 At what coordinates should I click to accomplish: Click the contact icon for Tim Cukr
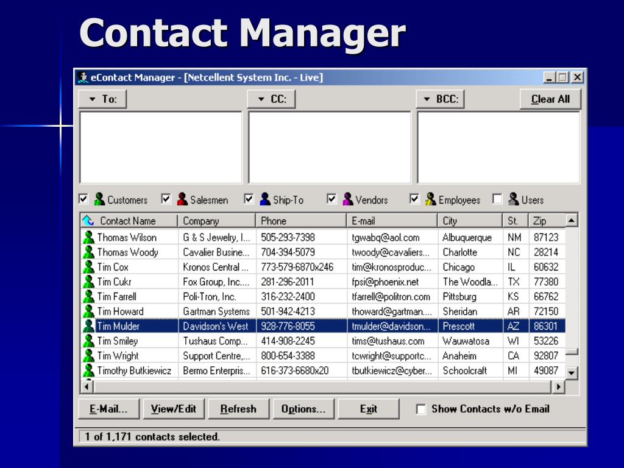[88, 282]
